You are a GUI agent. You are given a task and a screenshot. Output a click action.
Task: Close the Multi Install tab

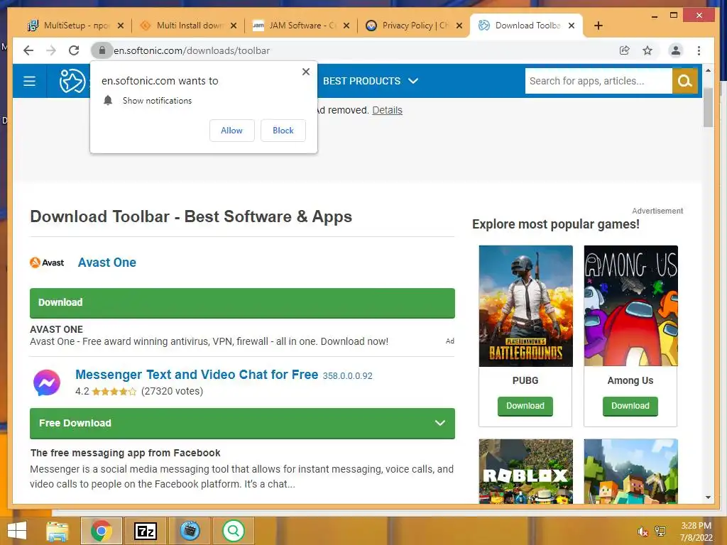tap(234, 26)
